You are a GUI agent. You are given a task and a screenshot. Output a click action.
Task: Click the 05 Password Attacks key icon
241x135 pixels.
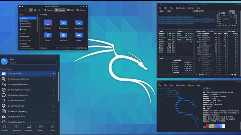click(x=3, y=100)
